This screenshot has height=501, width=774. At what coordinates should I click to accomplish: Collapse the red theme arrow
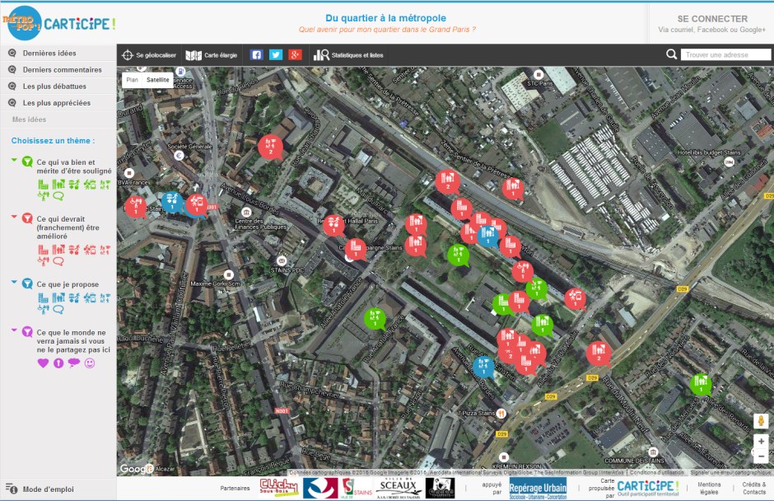(14, 217)
